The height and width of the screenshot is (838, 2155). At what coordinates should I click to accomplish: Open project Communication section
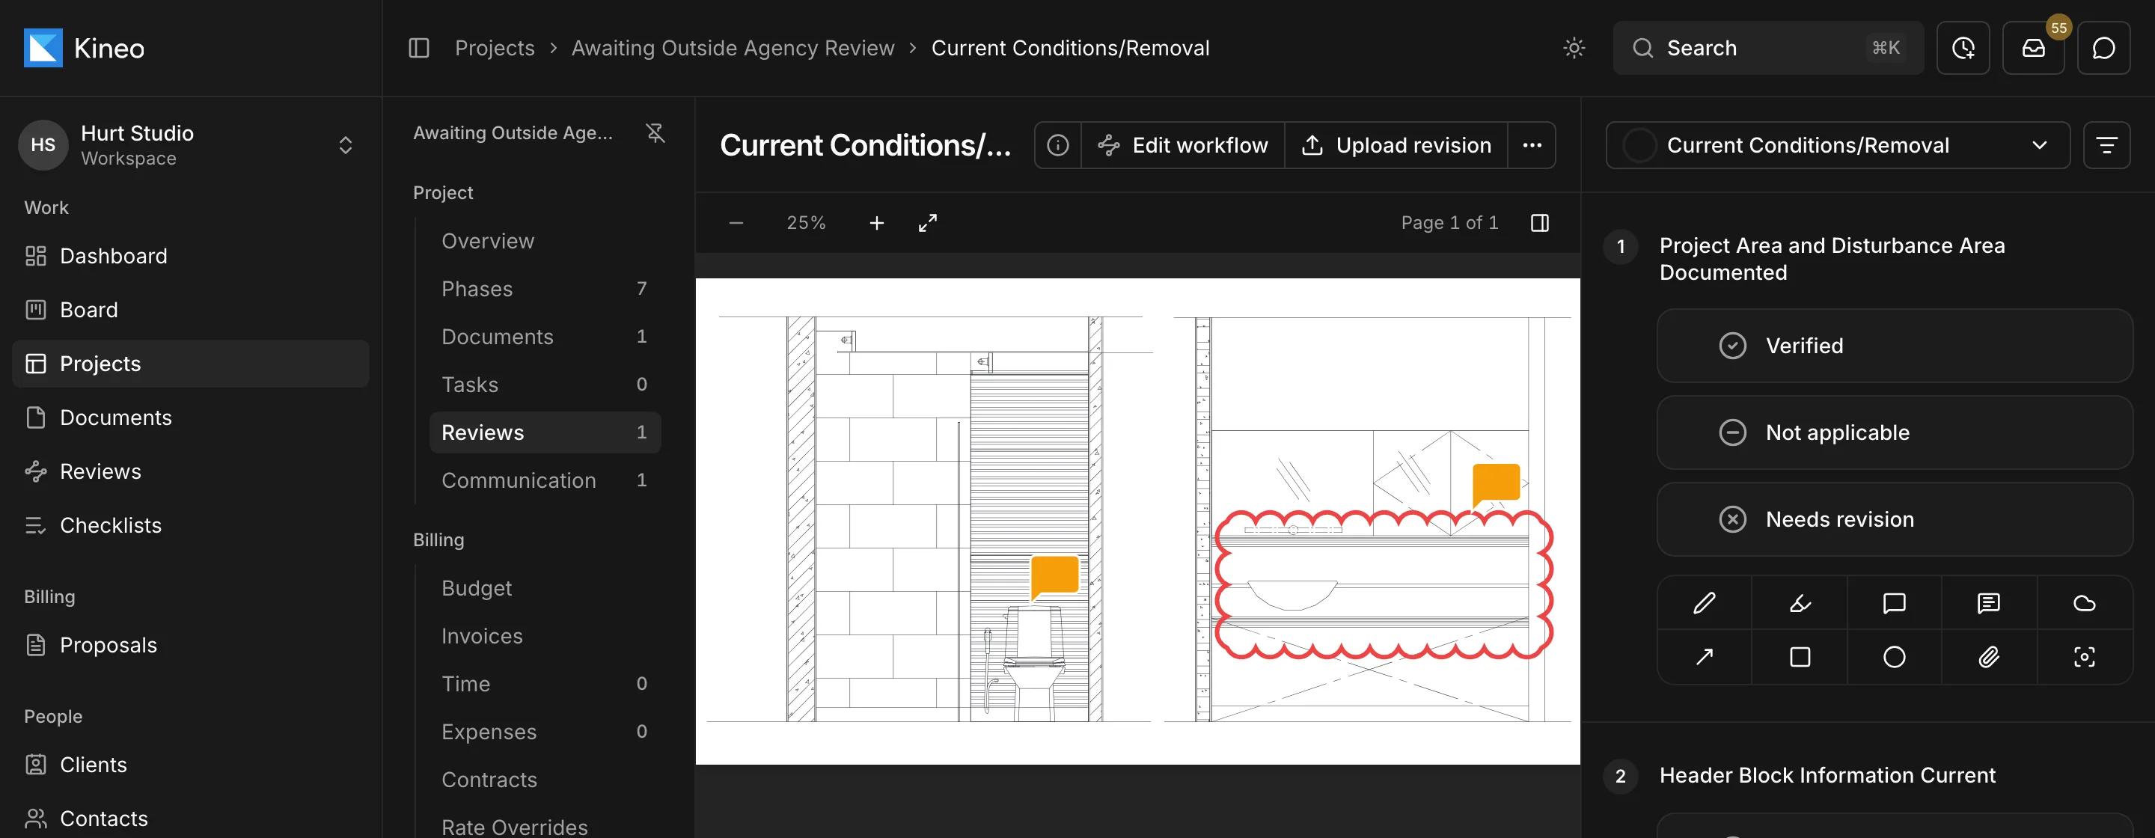545,480
